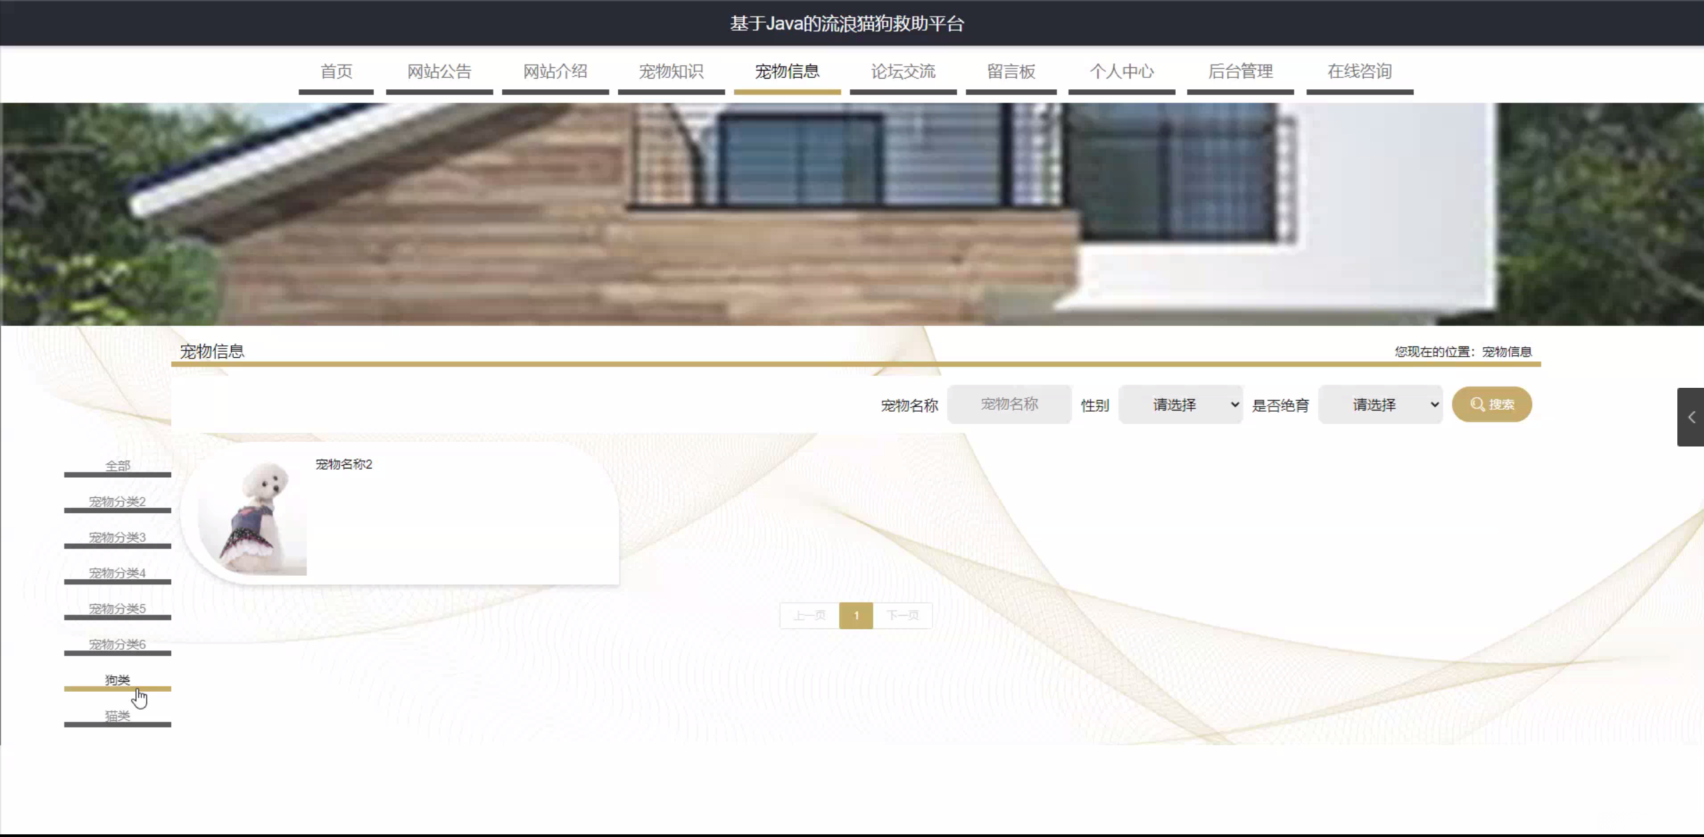Choose 宠物分类5 in the category list
This screenshot has height=837, width=1704.
[117, 608]
